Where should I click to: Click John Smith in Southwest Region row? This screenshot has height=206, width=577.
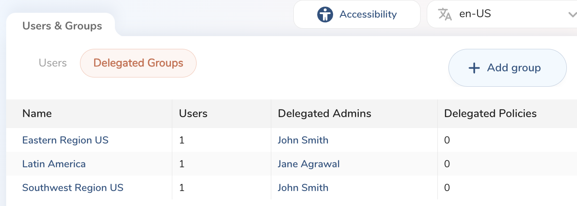point(303,188)
